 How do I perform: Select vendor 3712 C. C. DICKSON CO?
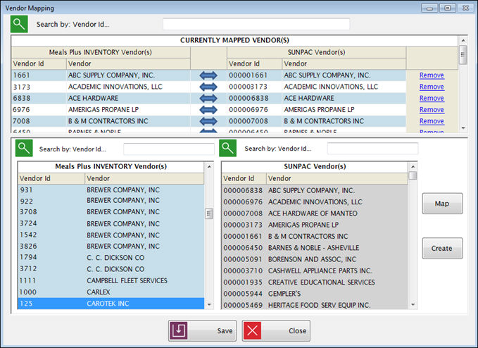[111, 269]
